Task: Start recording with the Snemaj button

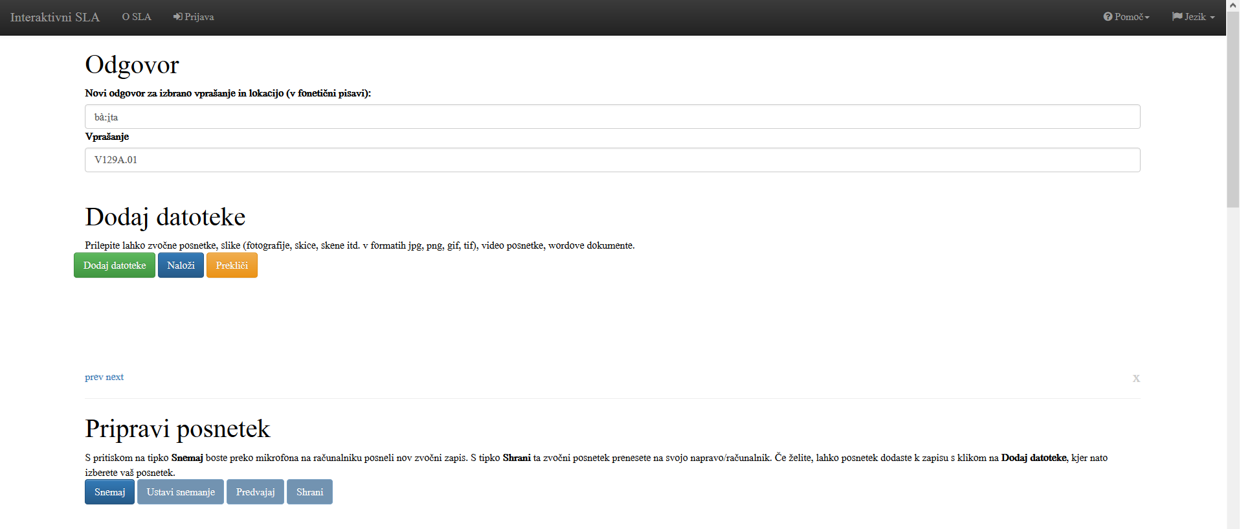Action: click(x=109, y=492)
